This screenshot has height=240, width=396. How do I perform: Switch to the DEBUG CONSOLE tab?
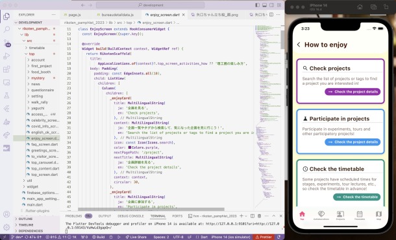130,216
